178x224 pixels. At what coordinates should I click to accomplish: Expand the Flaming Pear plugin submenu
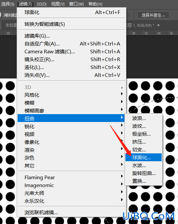tap(71, 178)
